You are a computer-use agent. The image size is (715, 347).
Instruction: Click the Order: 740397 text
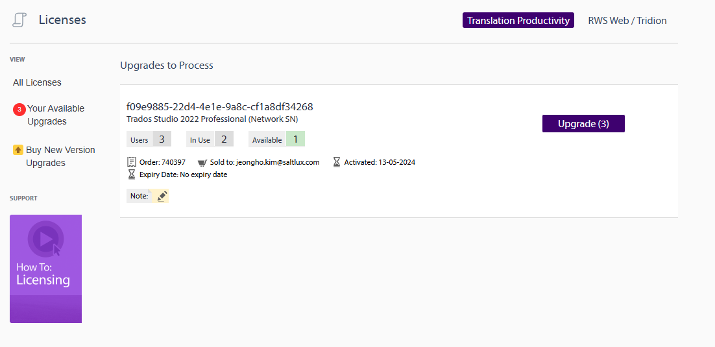(162, 162)
